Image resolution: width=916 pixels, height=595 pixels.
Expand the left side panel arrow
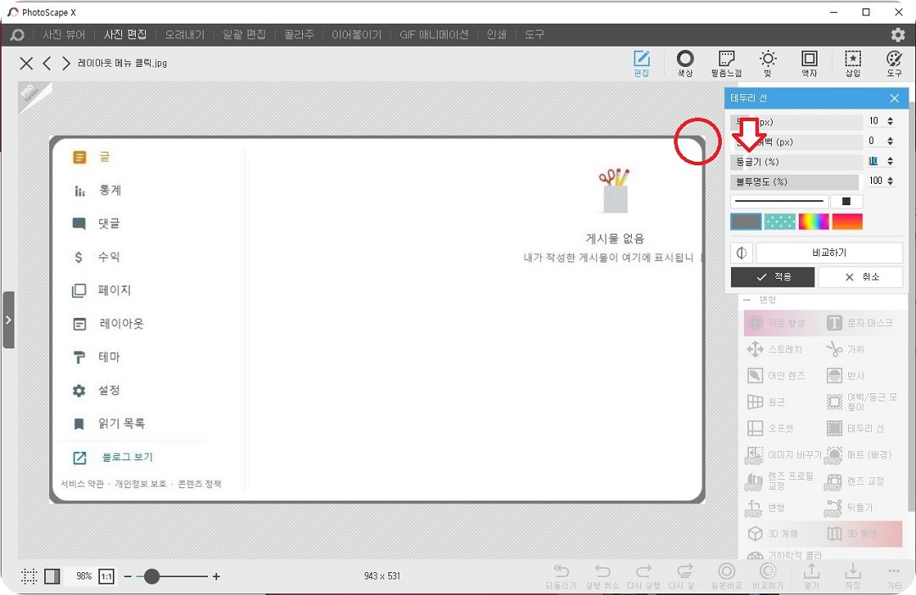(8, 320)
